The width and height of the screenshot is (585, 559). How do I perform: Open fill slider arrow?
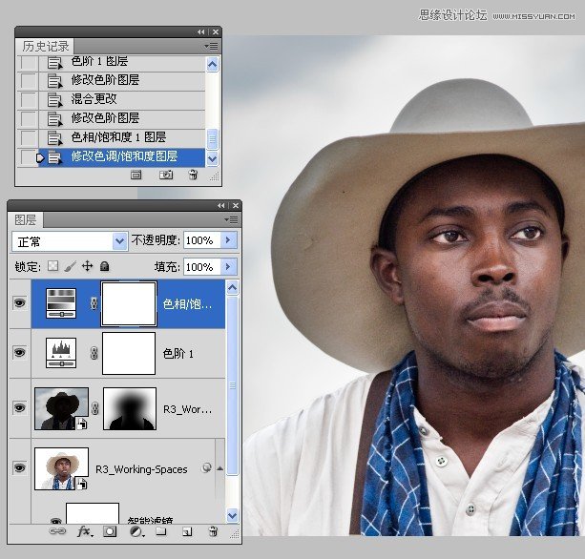(x=228, y=267)
